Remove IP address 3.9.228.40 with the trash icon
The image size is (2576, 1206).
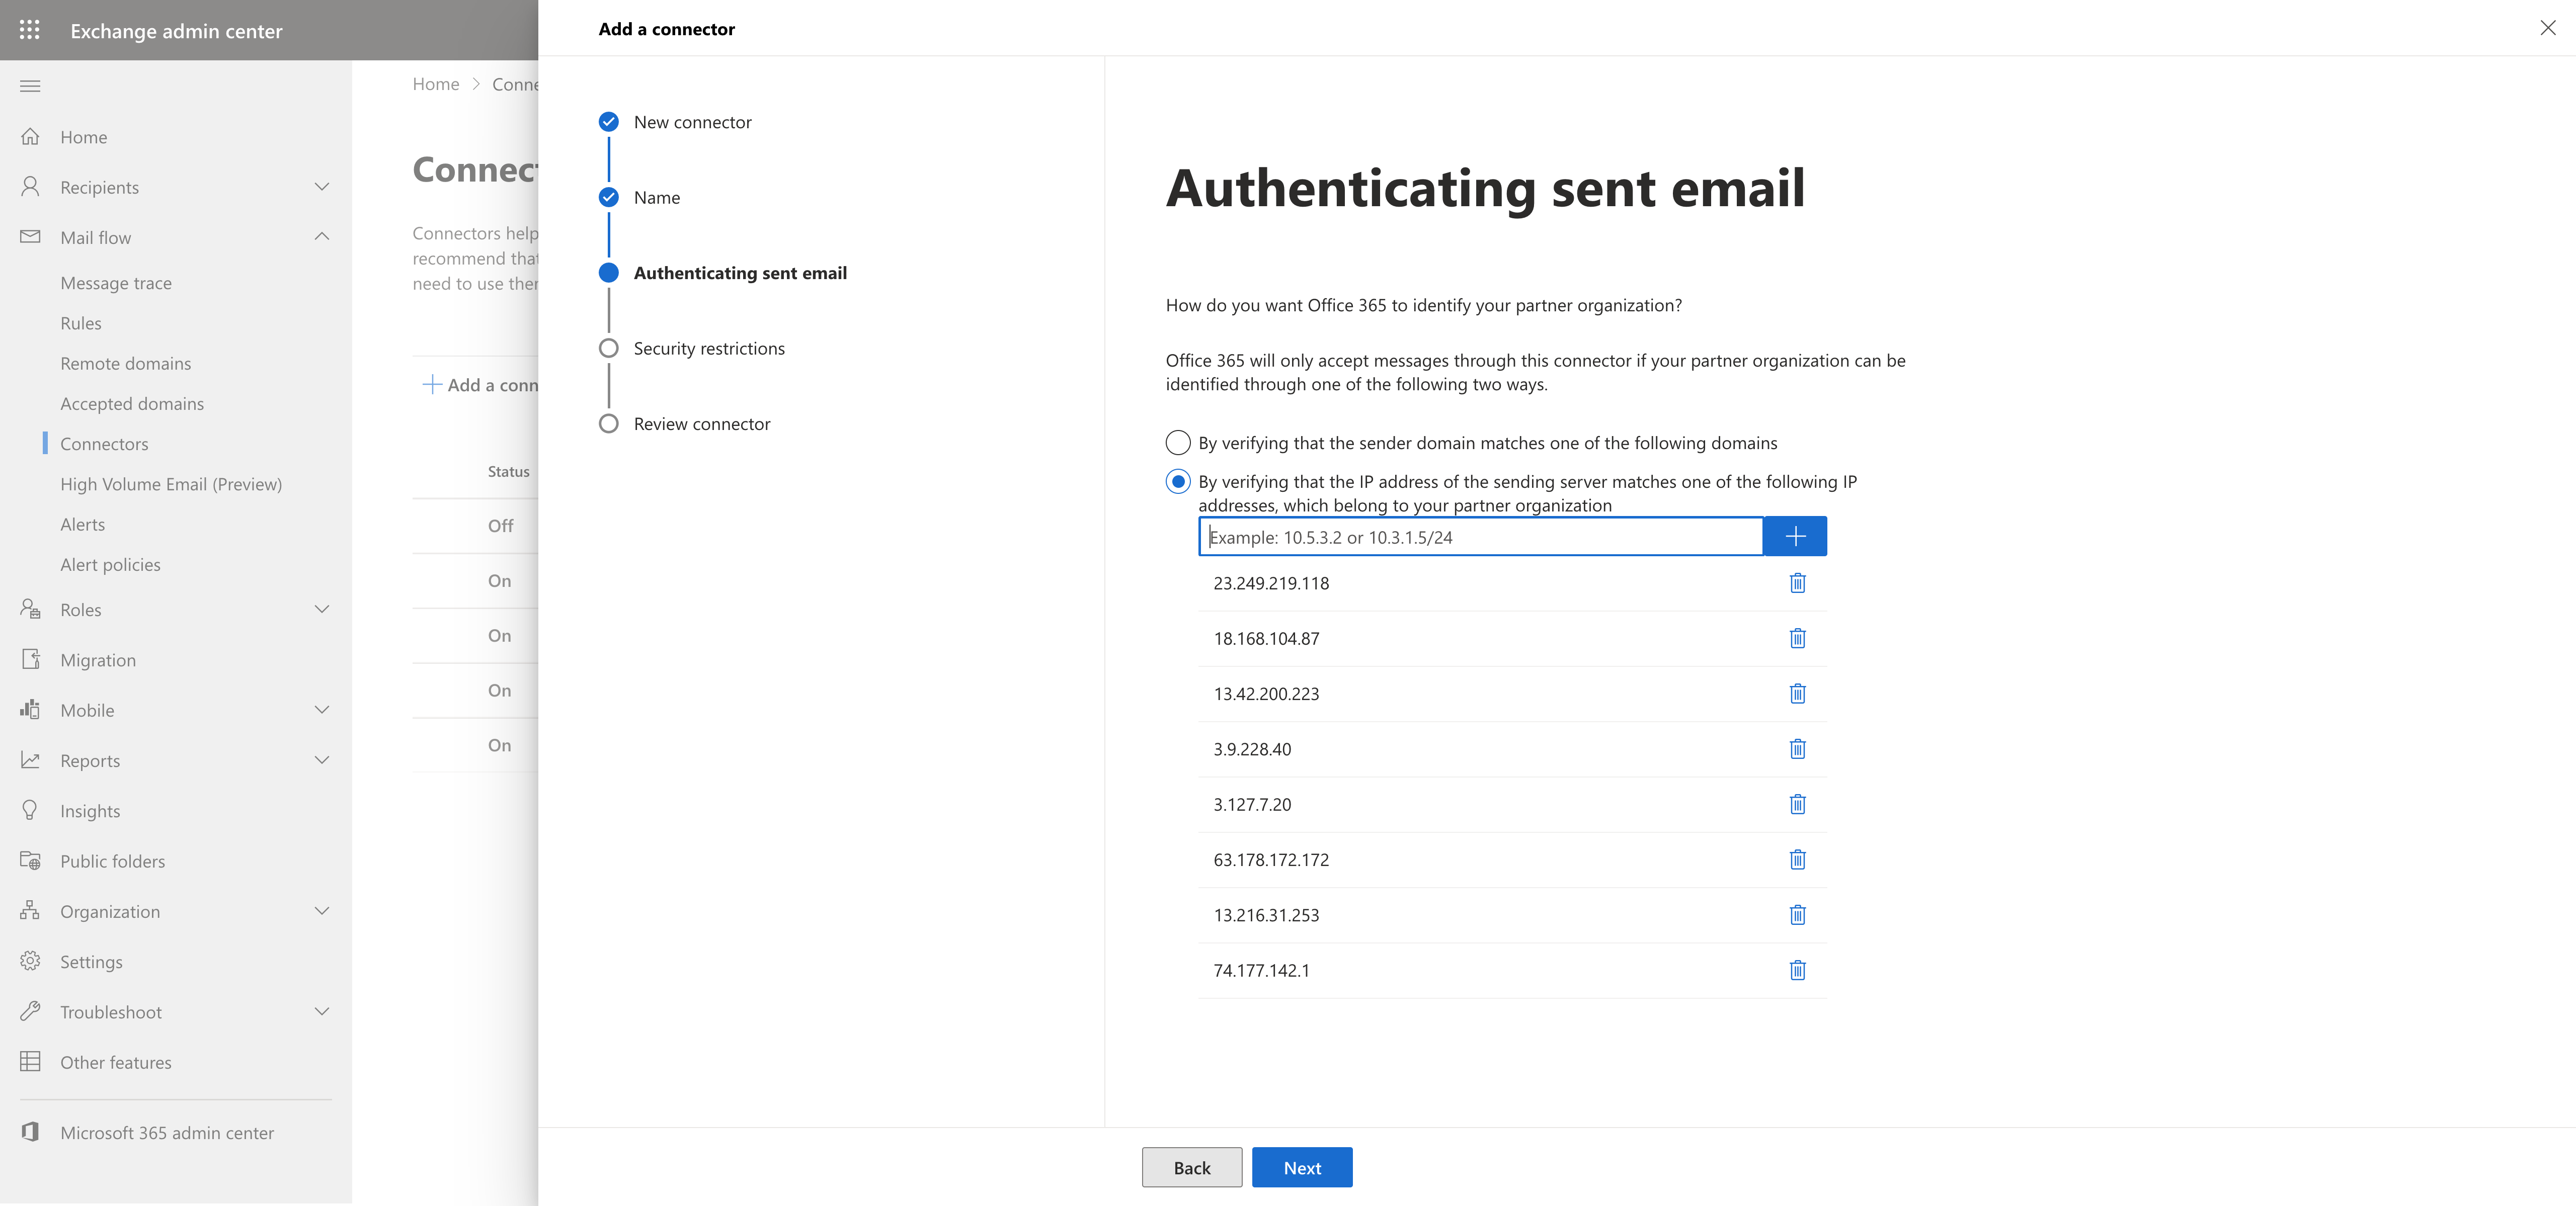1797,749
